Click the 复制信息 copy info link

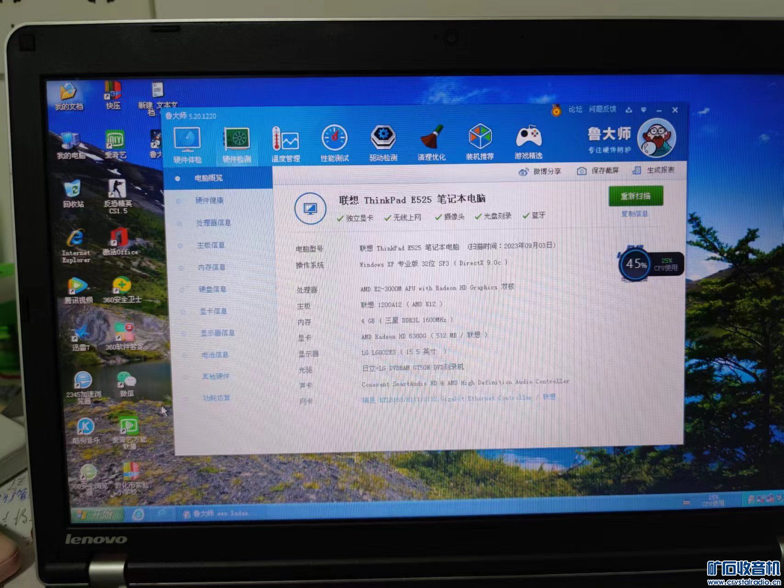pyautogui.click(x=635, y=214)
